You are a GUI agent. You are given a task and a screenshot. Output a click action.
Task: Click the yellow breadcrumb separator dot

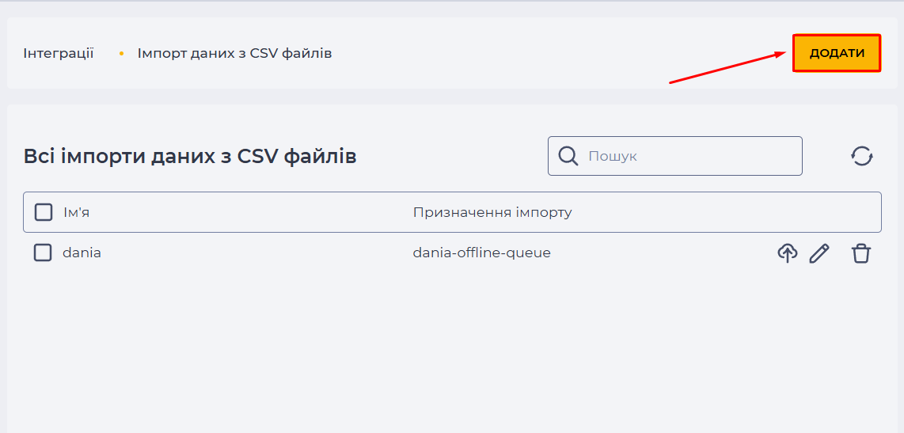(121, 54)
